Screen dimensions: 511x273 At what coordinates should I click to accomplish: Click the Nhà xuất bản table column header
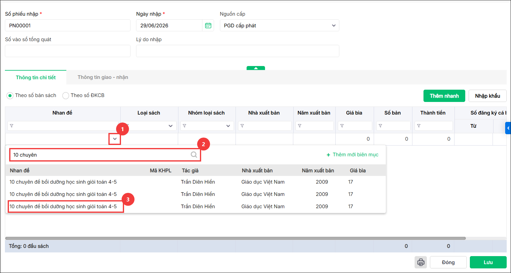(264, 113)
